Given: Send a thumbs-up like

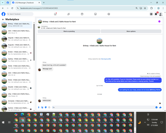Looking at the screenshot, I should pos(160,107).
